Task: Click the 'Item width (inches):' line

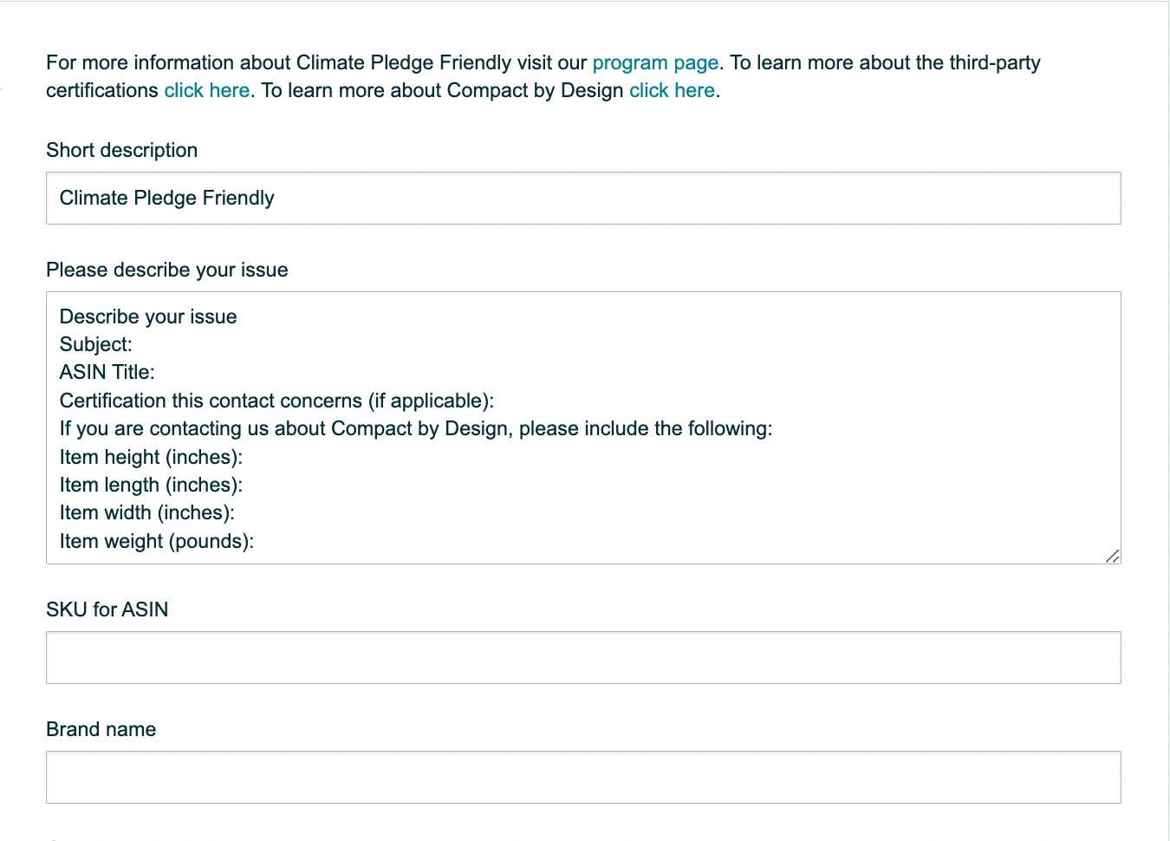Action: 147,512
